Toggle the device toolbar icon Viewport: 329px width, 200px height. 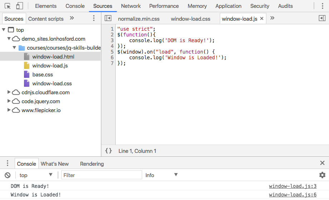[x=19, y=6]
